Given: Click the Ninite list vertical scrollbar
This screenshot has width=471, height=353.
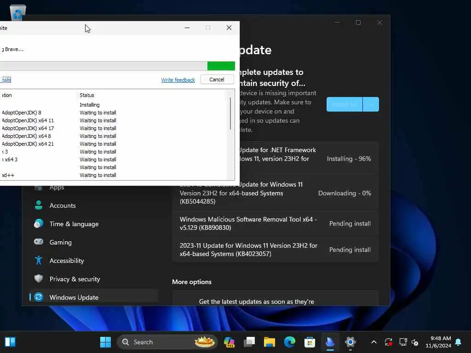Looking at the screenshot, I should click(230, 114).
